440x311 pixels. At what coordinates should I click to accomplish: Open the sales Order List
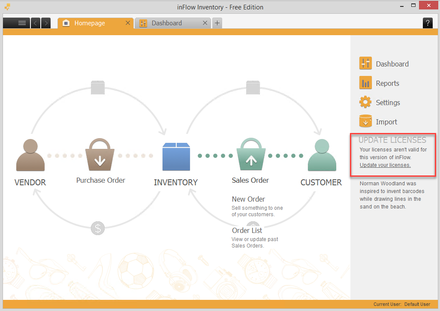(x=247, y=230)
